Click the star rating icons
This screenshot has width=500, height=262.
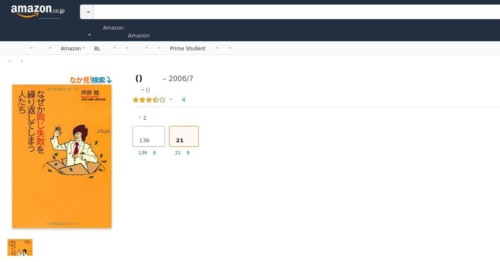tap(149, 100)
